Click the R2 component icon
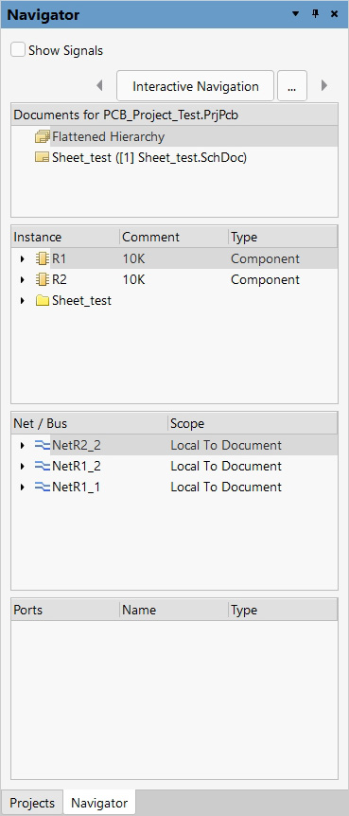 click(x=43, y=279)
